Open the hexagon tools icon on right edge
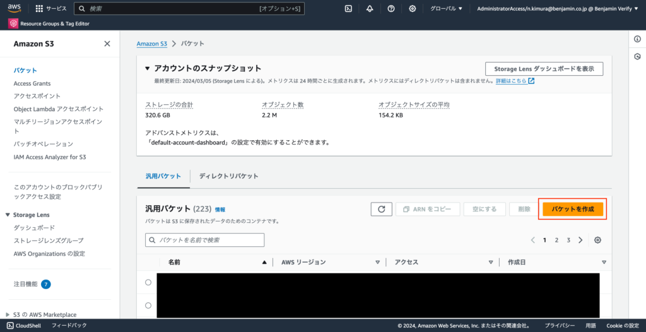Screen dimensions: 646x332 click(637, 57)
